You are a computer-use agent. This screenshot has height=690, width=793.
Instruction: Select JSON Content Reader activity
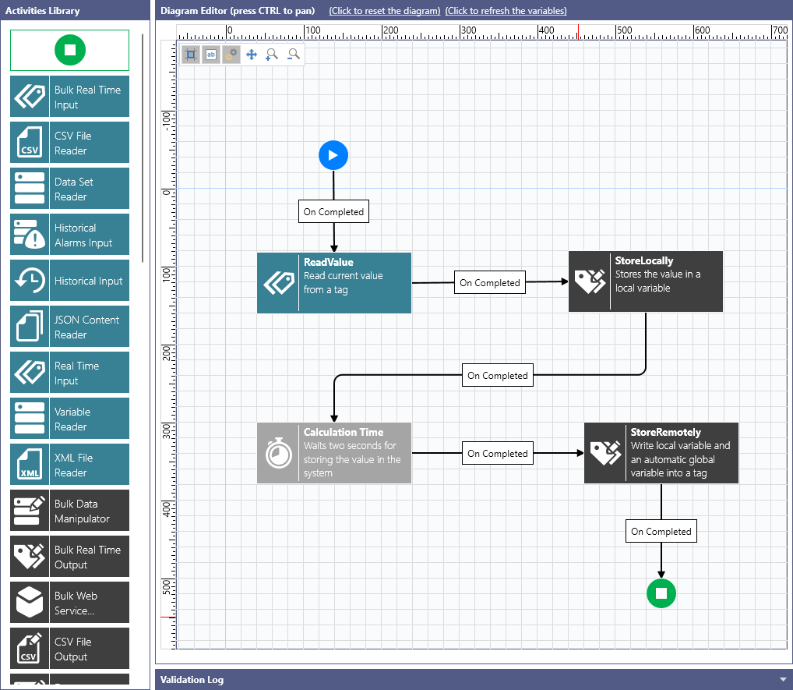[70, 327]
